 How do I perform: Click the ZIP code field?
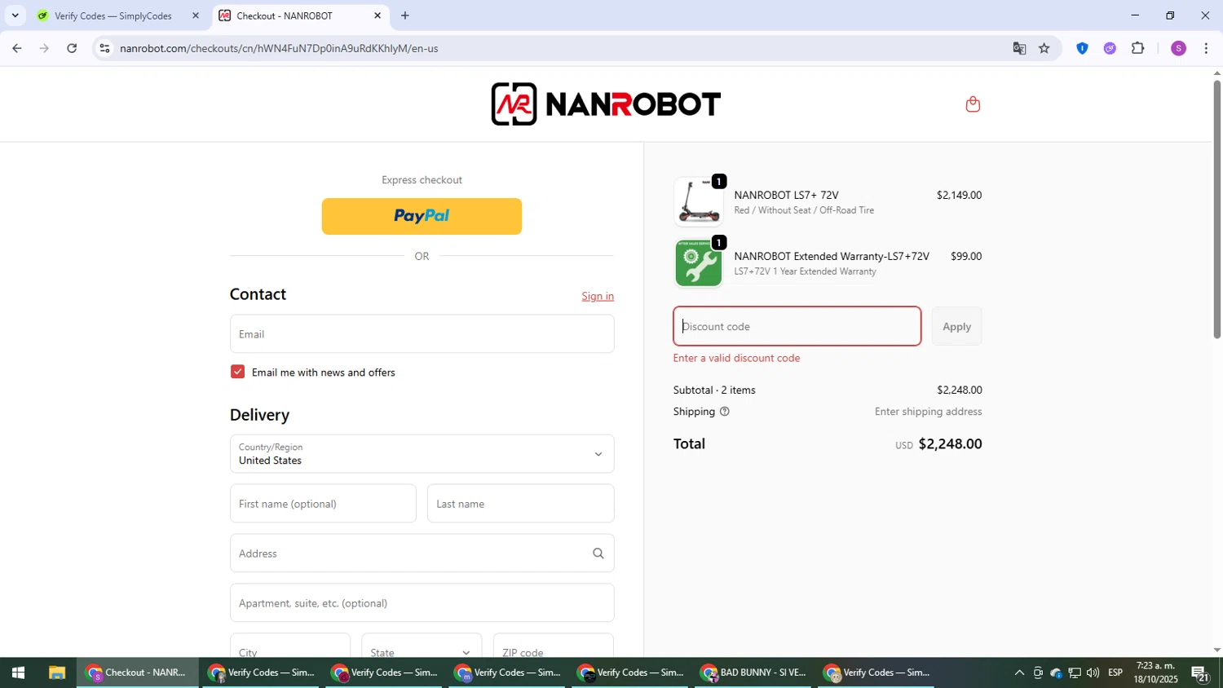(x=553, y=646)
